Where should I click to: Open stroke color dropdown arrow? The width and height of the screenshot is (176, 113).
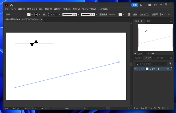[39, 14]
